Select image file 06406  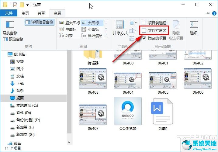(x=198, y=81)
